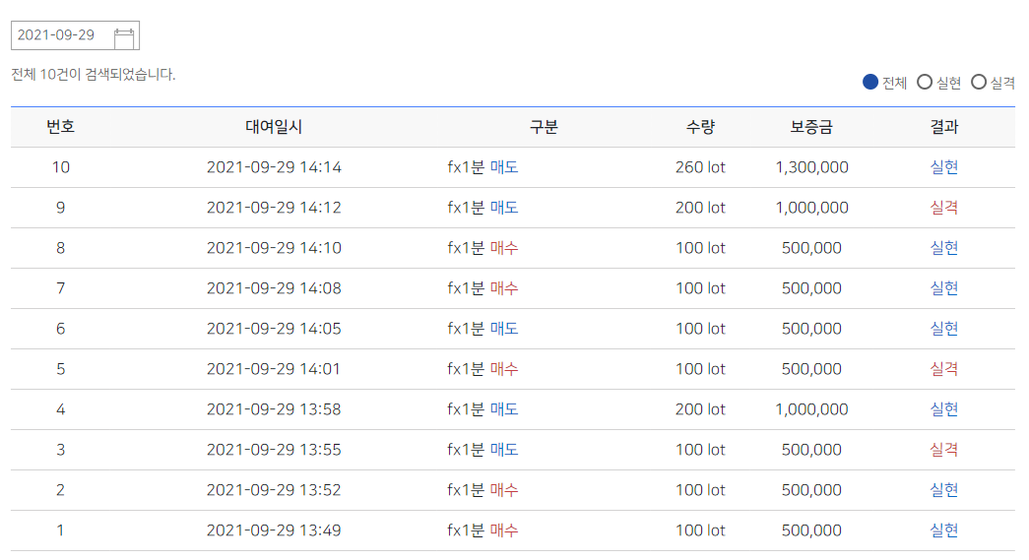Click the 2021-09-29 date input field
1029x560 pixels.
point(75,35)
